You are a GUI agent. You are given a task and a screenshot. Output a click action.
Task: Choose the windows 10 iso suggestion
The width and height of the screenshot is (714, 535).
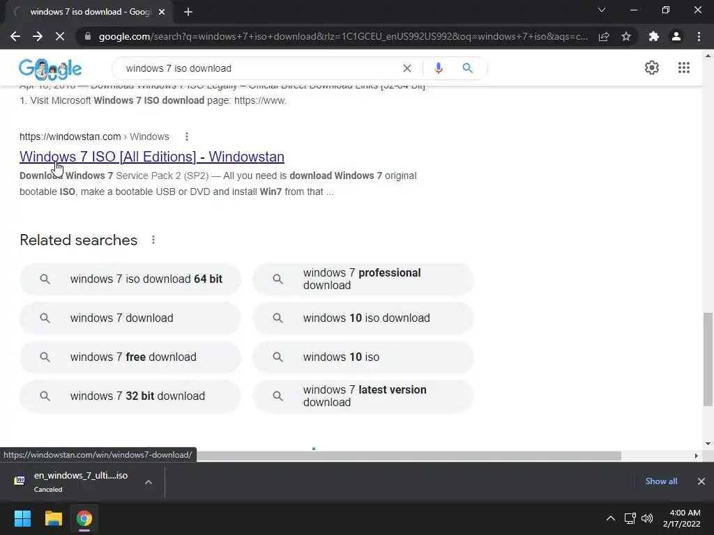[363, 357]
